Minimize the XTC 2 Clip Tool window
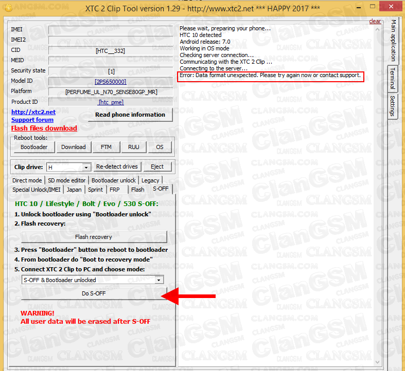Screen dimensions: 405x371 (359, 8)
